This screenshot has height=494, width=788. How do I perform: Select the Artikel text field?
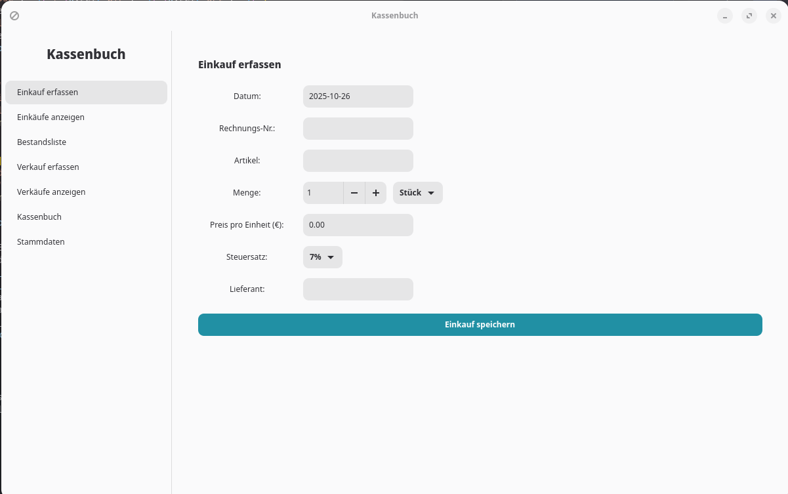coord(358,161)
